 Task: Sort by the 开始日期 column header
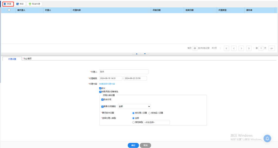(x=157, y=10)
